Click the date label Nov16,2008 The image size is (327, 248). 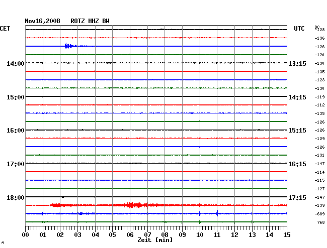click(42, 21)
